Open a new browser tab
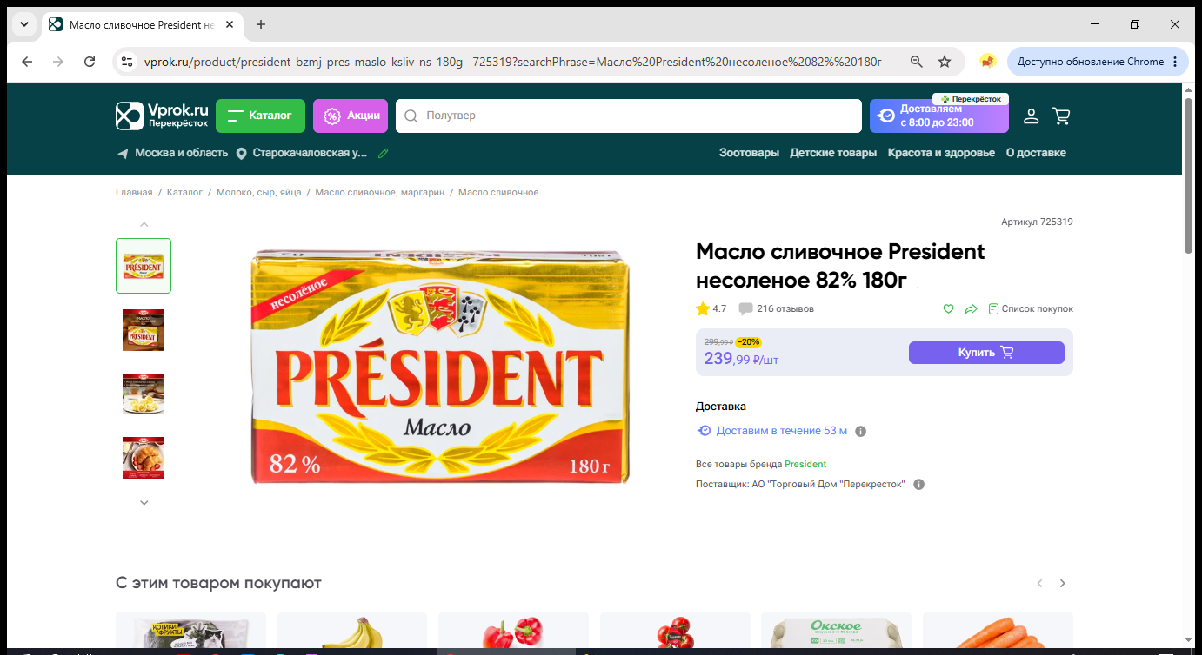Screen dimensions: 1202x655 pos(261,24)
